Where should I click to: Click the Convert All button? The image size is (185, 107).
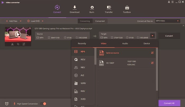click(x=169, y=103)
